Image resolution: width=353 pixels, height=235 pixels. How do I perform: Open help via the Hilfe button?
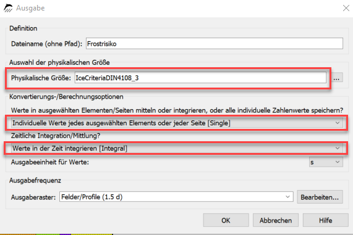pyautogui.click(x=326, y=220)
